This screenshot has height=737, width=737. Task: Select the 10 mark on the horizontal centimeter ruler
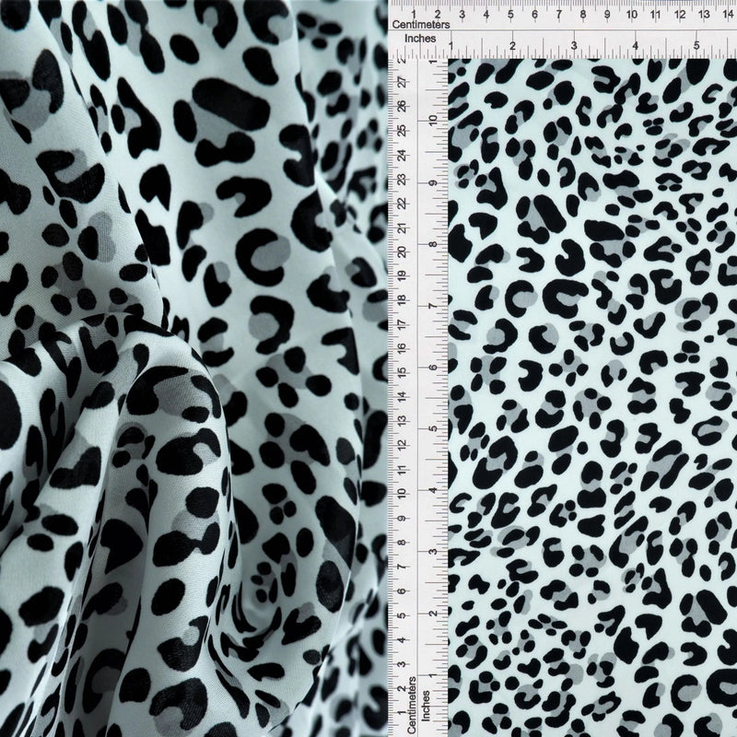[632, 14]
